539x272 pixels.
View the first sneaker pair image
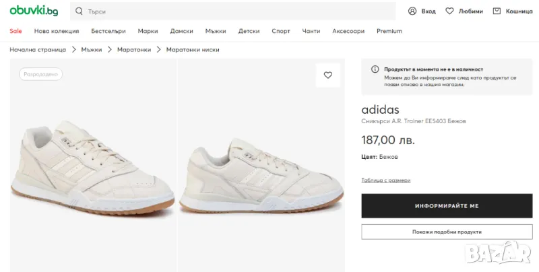coord(93,162)
